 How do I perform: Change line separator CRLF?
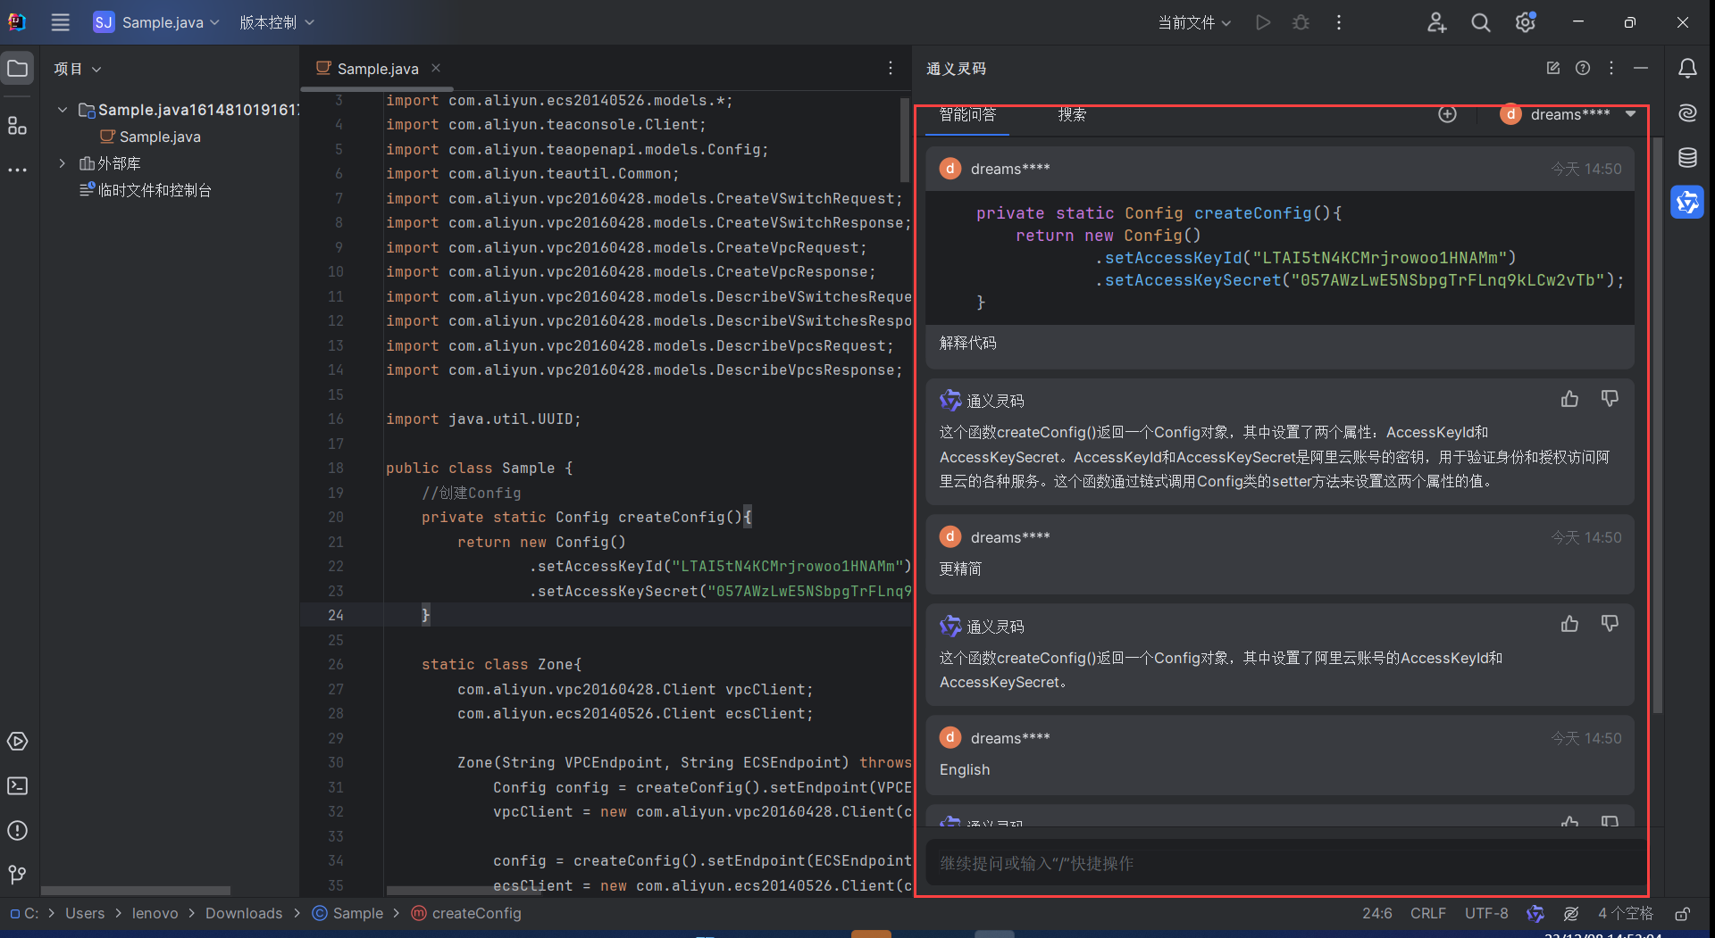point(1428,914)
